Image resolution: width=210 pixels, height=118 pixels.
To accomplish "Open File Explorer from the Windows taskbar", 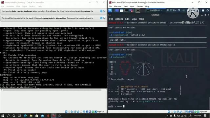I will click(x=31, y=116).
